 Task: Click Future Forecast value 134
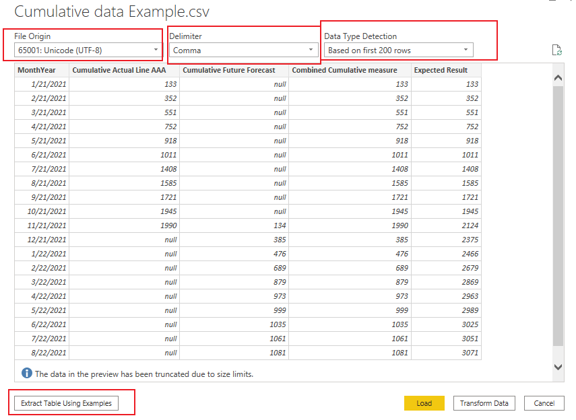[234, 225]
